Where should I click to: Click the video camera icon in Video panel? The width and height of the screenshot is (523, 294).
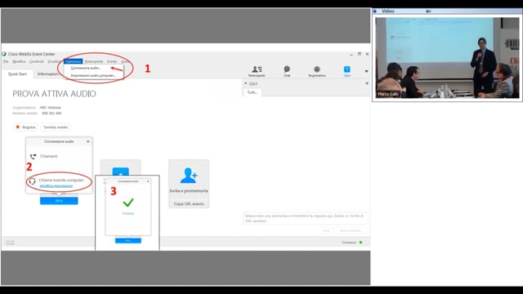coord(428,11)
